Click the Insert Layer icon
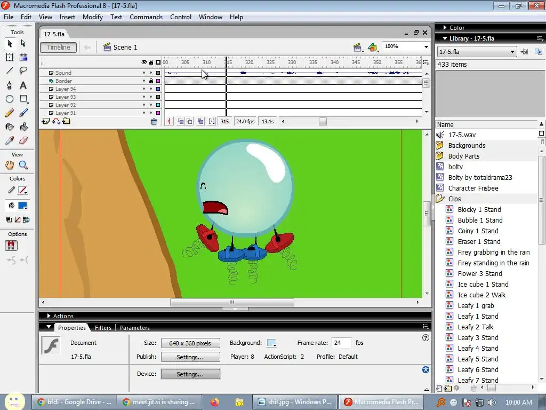The image size is (546, 410). tap(46, 121)
